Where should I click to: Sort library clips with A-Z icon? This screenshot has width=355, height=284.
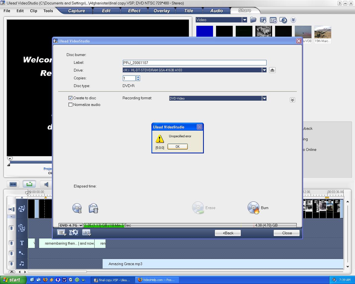(263, 20)
